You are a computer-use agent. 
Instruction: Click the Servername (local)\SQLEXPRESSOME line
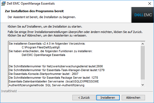(54, 82)
